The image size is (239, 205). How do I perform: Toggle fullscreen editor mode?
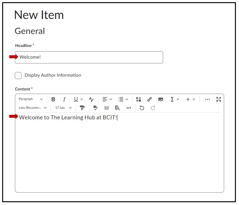click(x=219, y=99)
